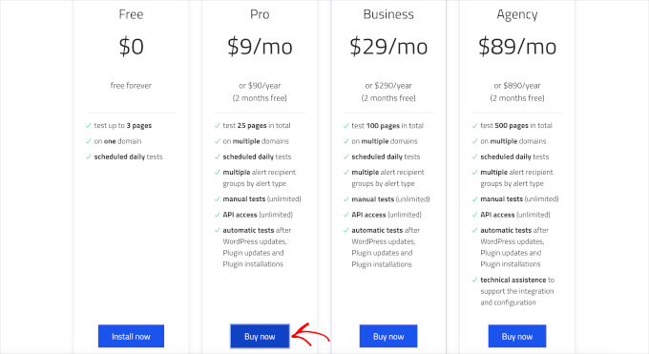Click the $89/mo Agency price

[517, 47]
